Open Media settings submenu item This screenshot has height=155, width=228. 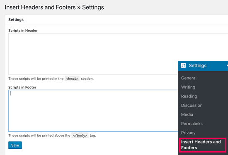(x=187, y=114)
